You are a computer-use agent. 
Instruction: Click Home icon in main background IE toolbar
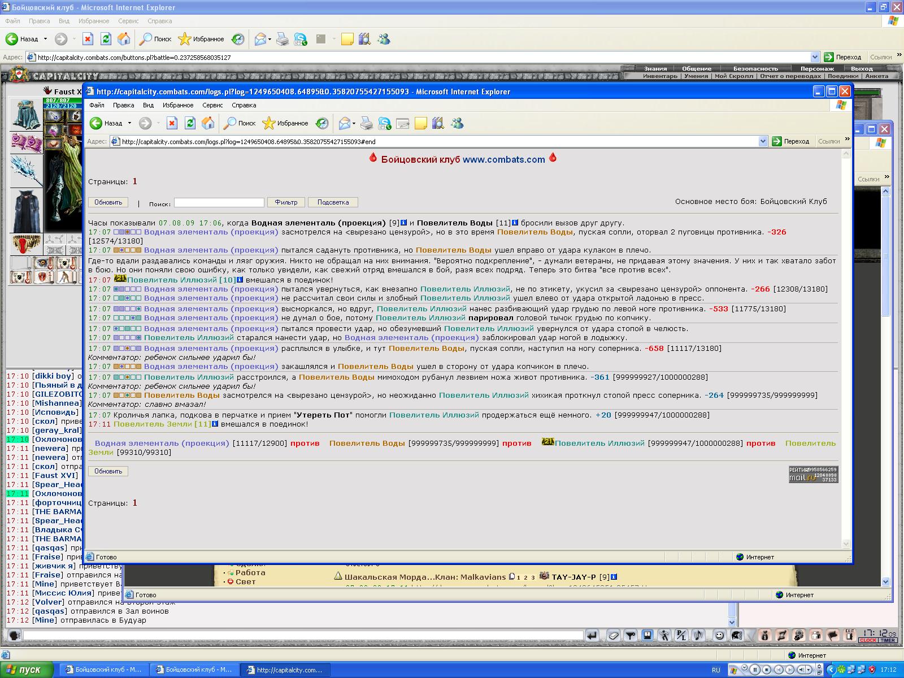124,39
